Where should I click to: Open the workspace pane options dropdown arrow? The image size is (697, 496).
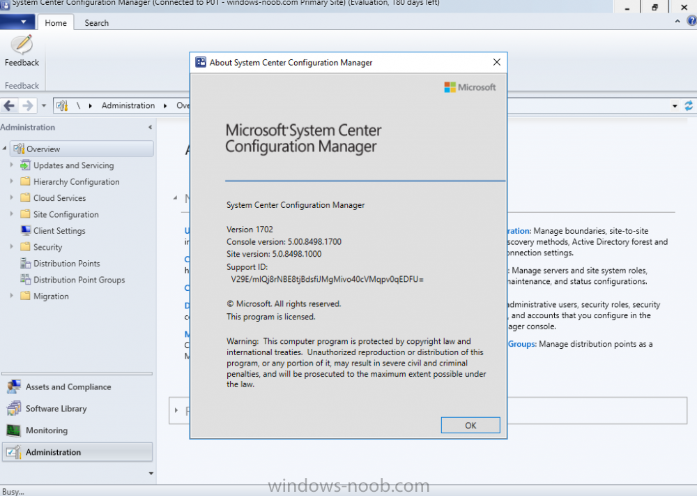[x=151, y=473]
